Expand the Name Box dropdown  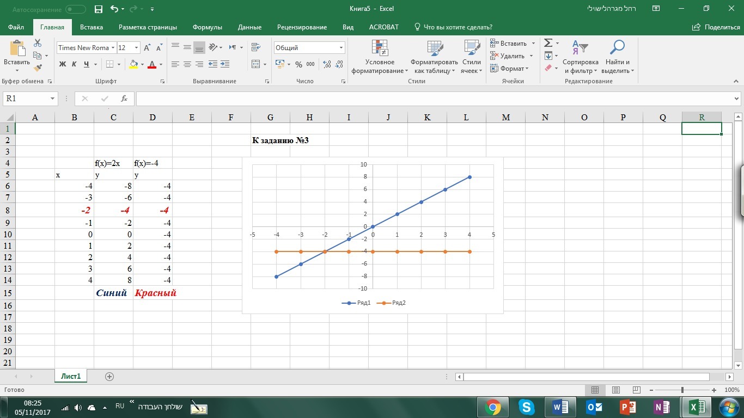pyautogui.click(x=53, y=99)
